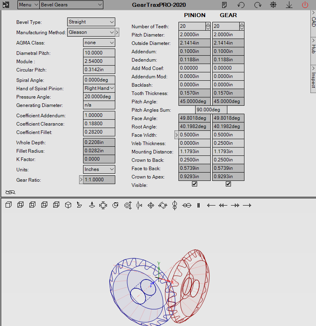This screenshot has height=326, width=316.
Task: Click the Pinion Add Mod Coef field
Action: [x=194, y=68]
